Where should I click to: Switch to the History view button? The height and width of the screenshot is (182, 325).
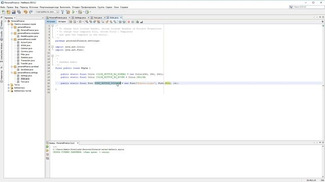[62, 22]
